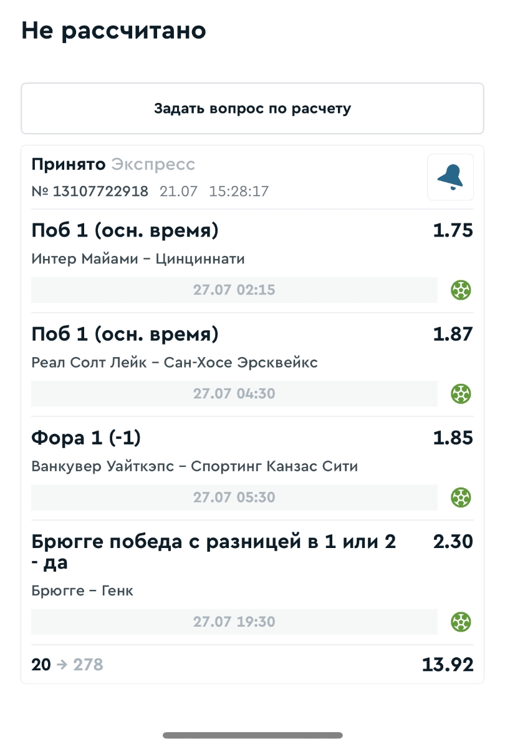Tap the 'Фора 1 (-1)' bet title
This screenshot has height=749, width=505.
click(x=86, y=438)
